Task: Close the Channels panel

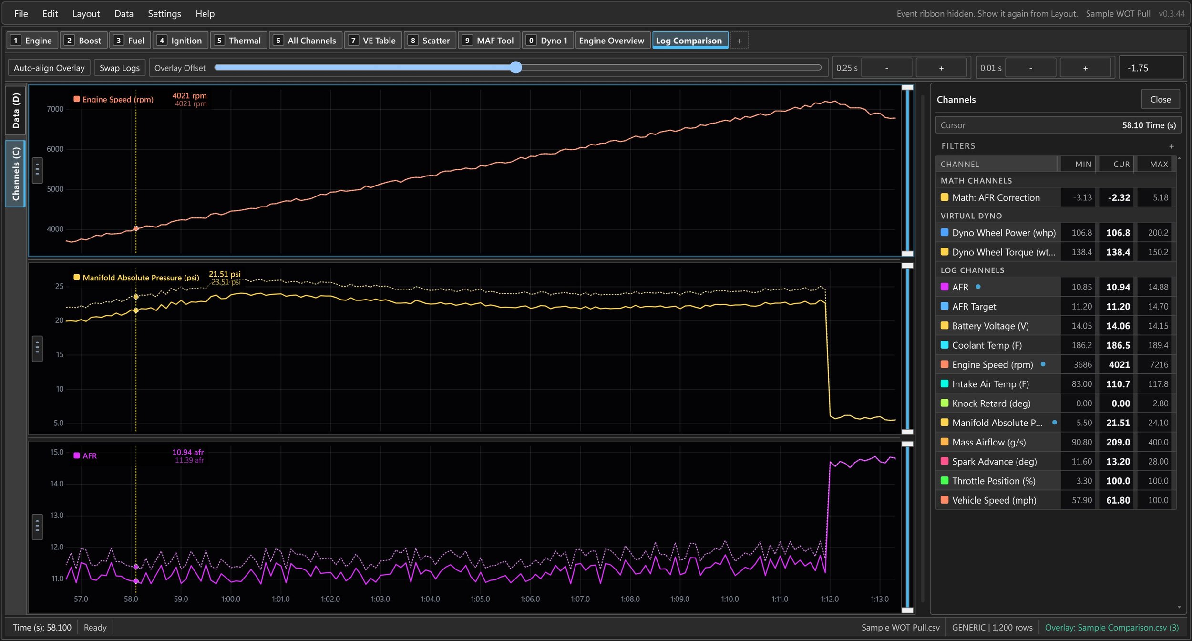Action: point(1160,99)
